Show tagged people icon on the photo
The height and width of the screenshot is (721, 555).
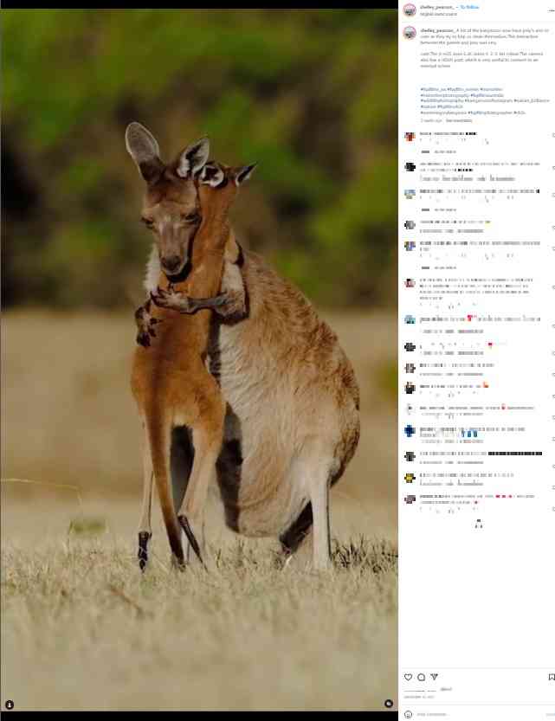tap(10, 705)
